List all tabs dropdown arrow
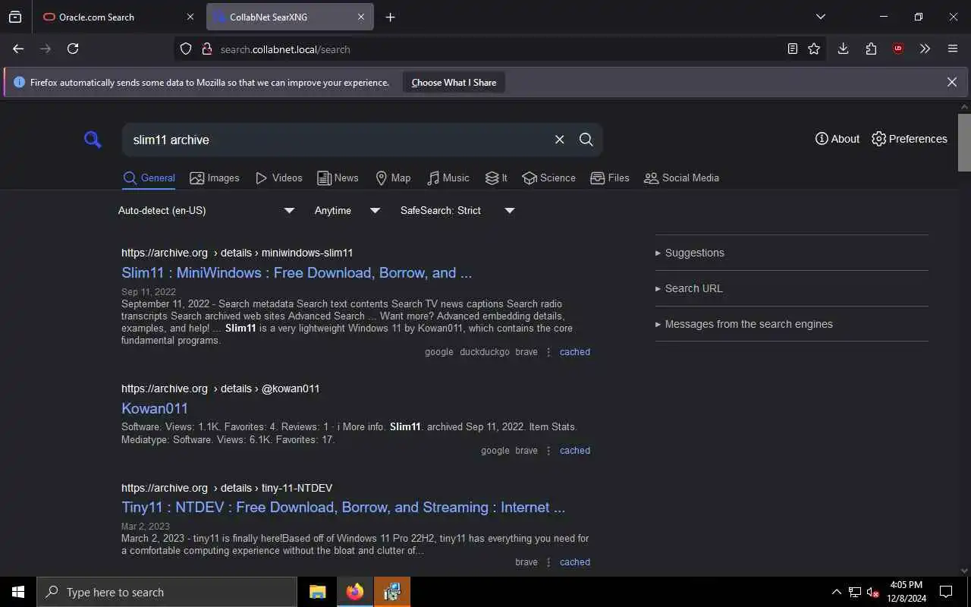Screen dimensions: 971x607 click(820, 17)
